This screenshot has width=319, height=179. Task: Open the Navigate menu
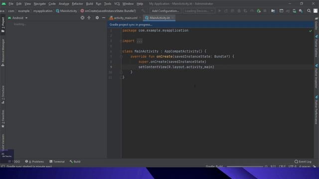pos(40,3)
